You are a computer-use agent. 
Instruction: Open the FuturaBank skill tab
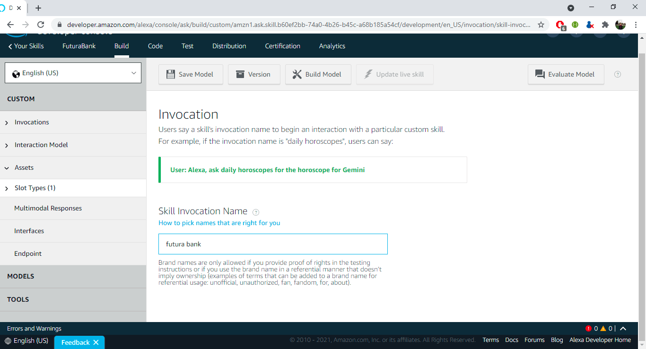79,46
